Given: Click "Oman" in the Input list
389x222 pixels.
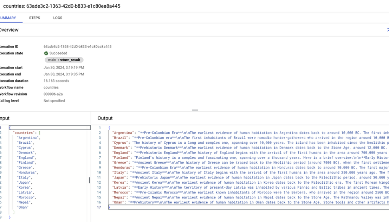Looking at the screenshot, I should (23, 207).
